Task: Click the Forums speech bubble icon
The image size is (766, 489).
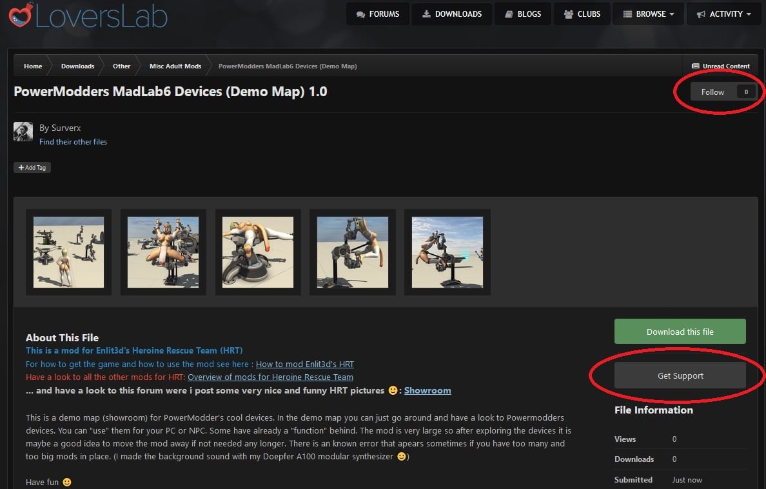Action: (x=360, y=14)
